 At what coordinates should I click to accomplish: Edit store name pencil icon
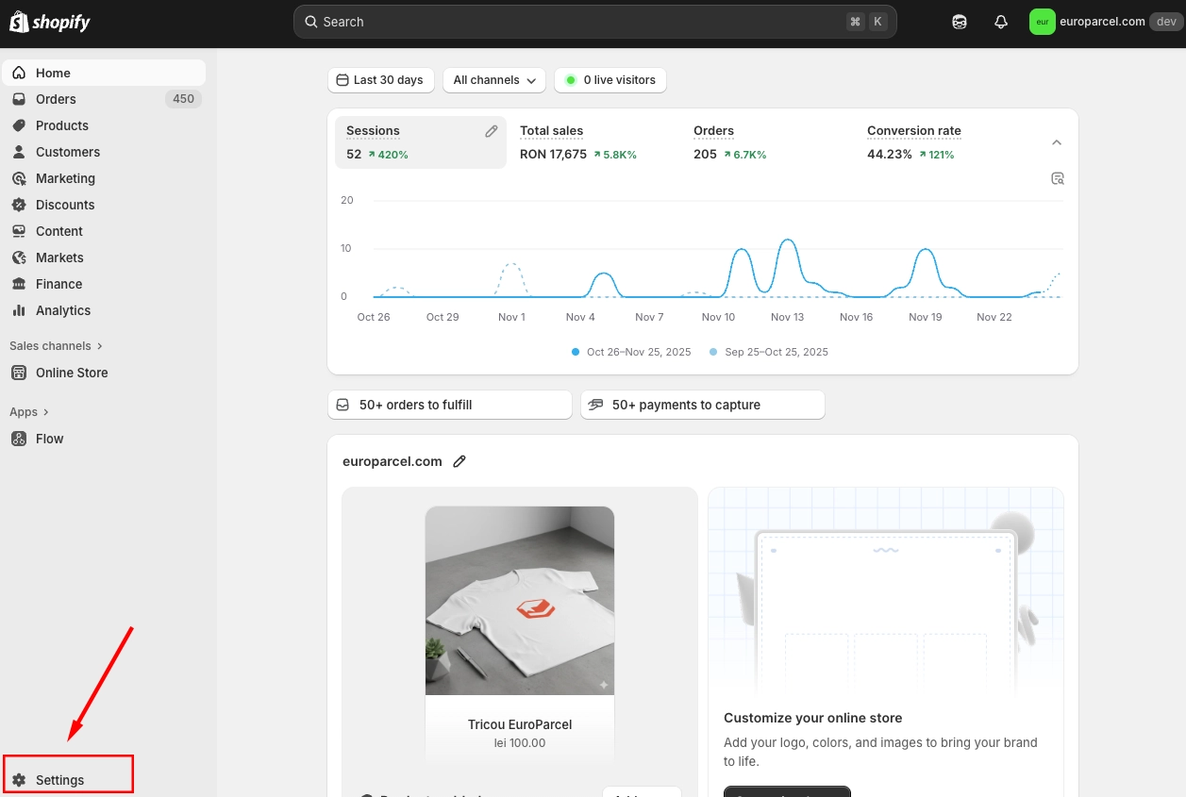coord(459,461)
